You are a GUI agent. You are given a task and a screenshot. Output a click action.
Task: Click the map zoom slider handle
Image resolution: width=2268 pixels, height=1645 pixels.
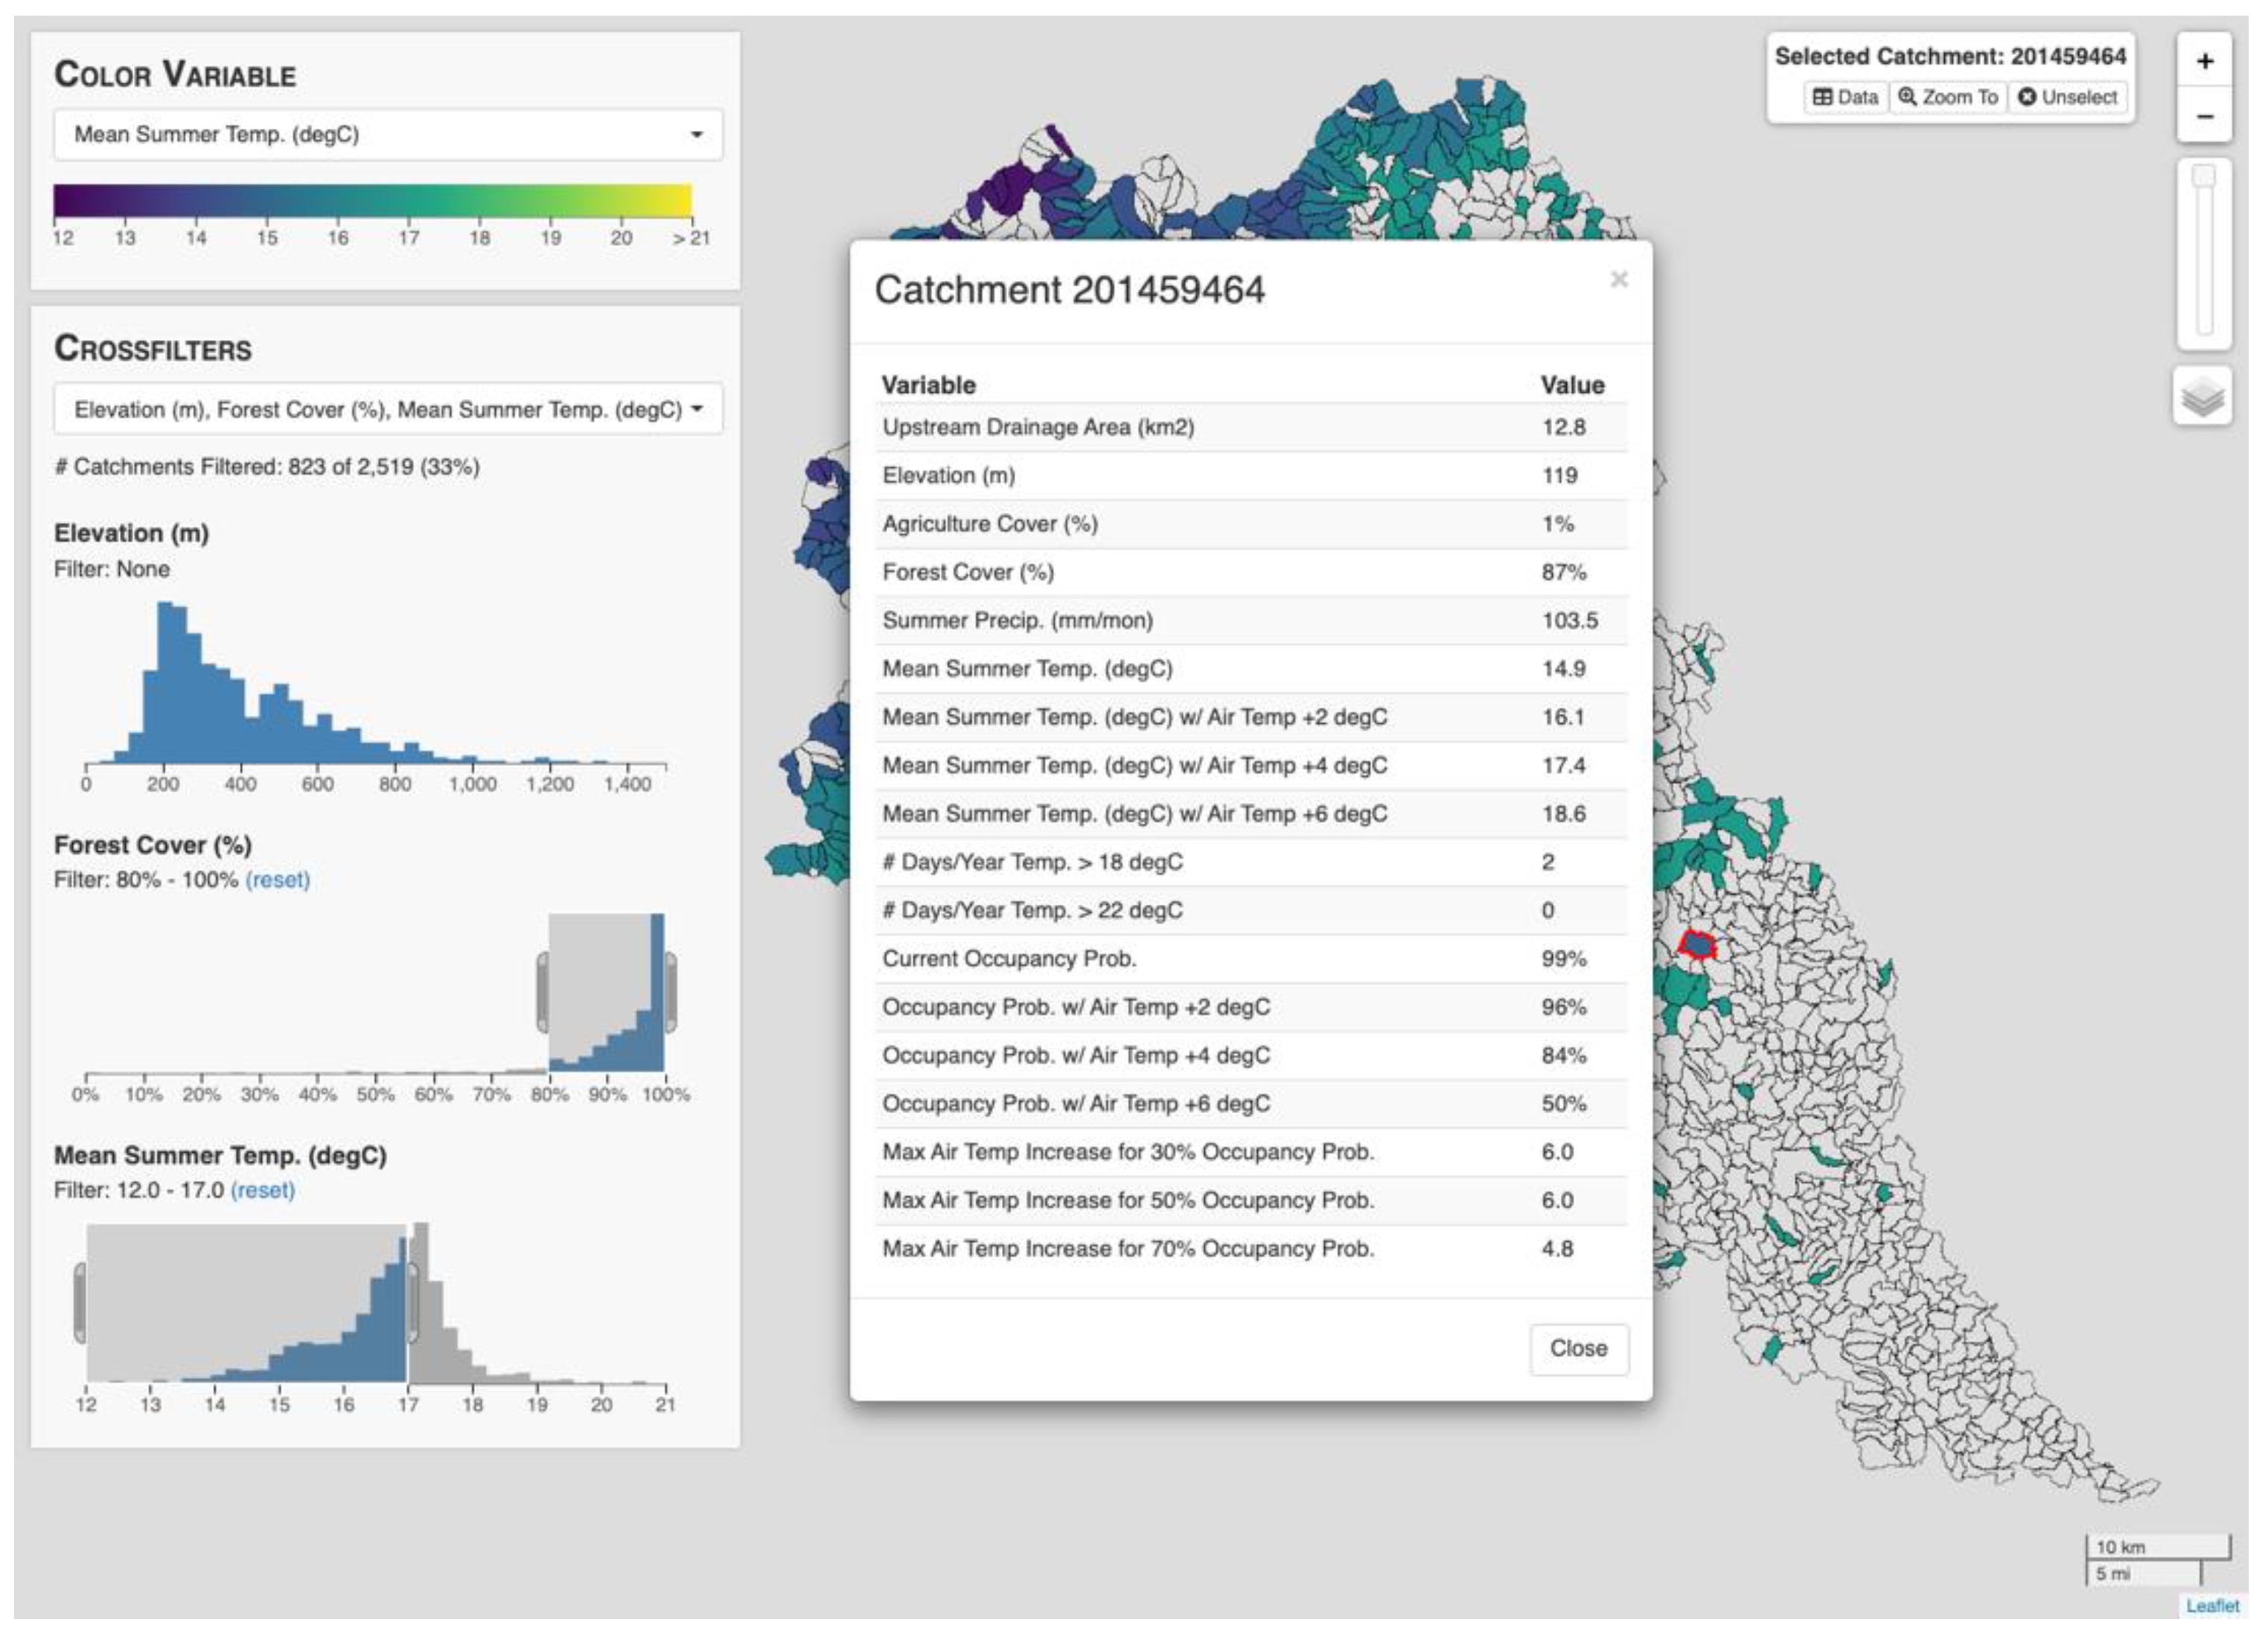pos(2203,176)
